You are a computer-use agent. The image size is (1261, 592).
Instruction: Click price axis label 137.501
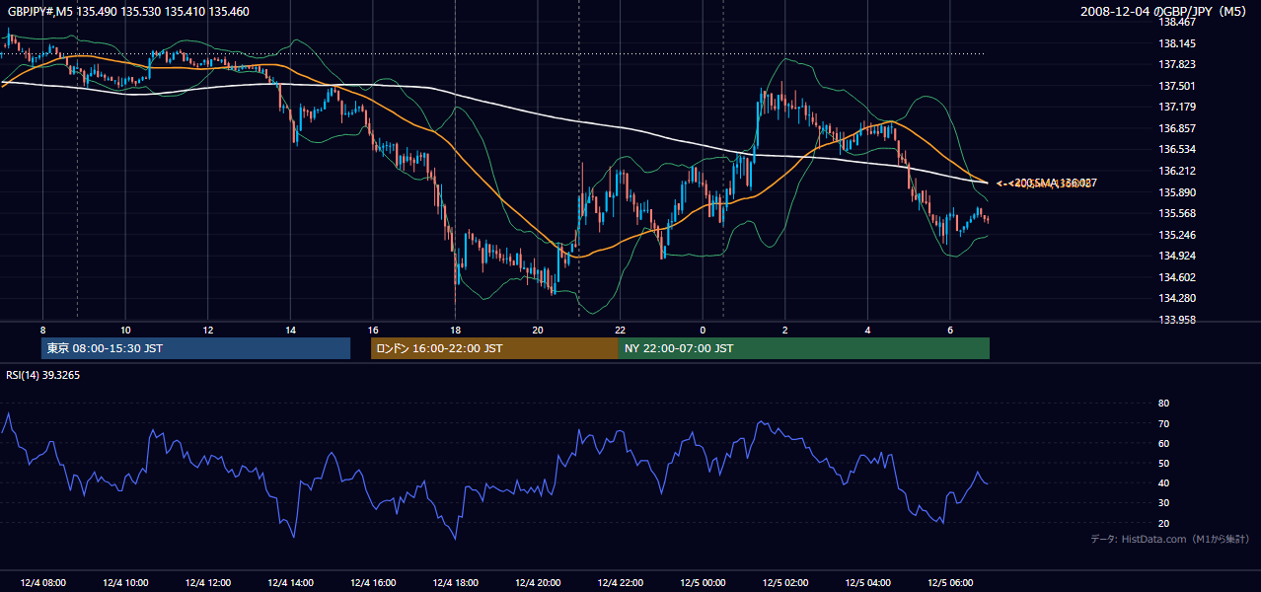click(x=1176, y=86)
